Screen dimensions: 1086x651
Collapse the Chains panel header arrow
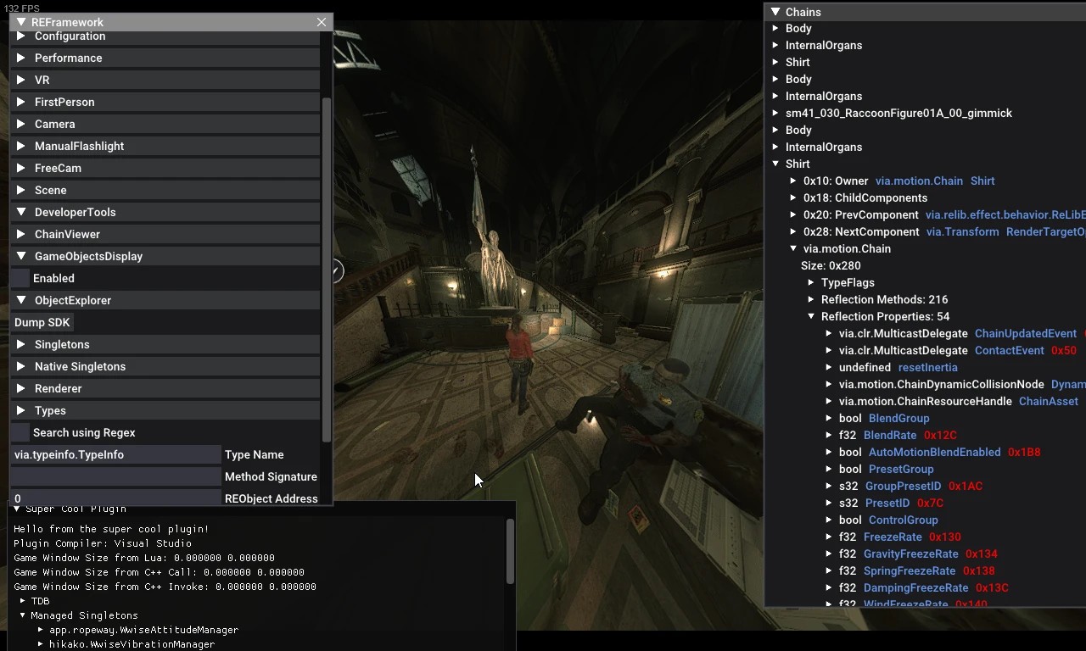pos(775,12)
